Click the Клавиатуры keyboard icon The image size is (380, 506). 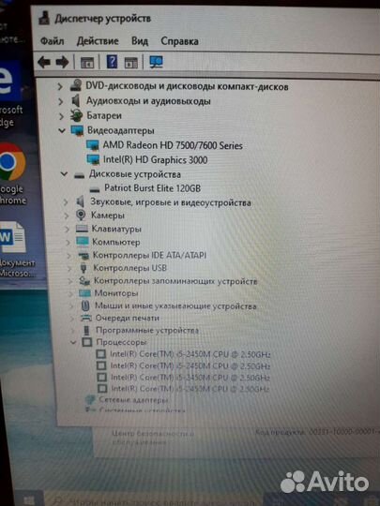[x=82, y=229]
